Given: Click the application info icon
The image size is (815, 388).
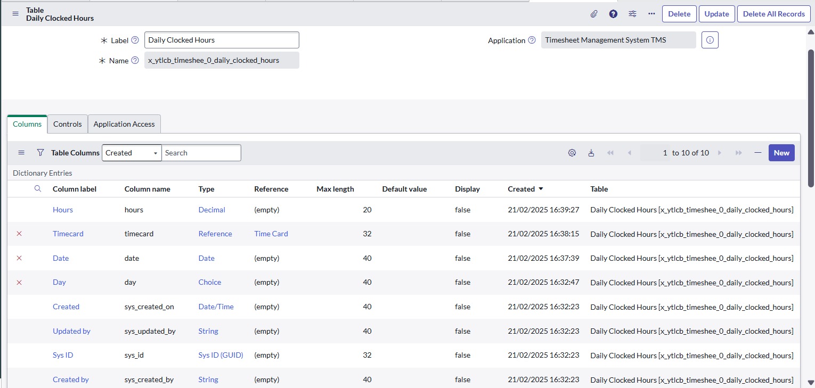Looking at the screenshot, I should (710, 40).
